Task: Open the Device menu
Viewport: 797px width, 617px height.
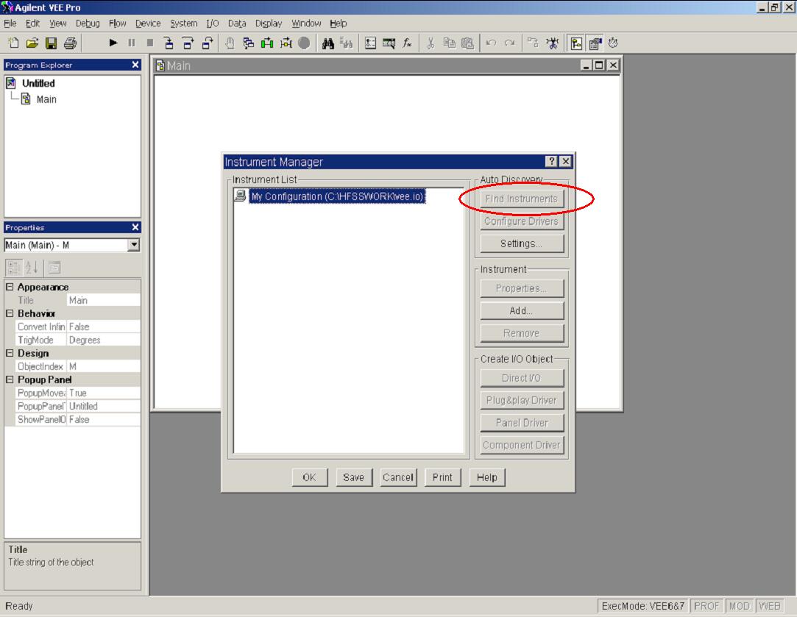Action: tap(147, 24)
